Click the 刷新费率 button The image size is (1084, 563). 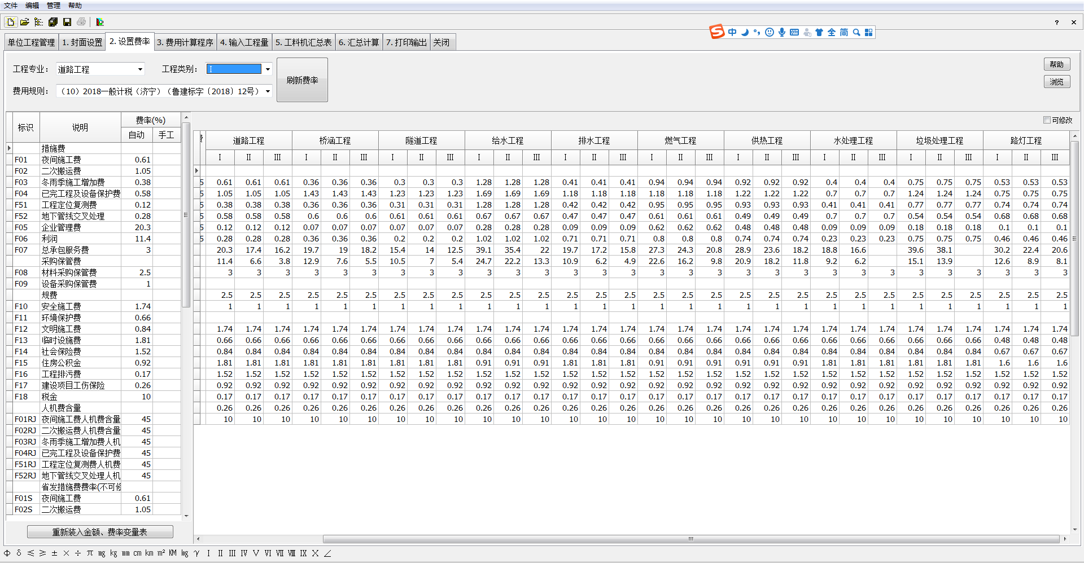(x=302, y=80)
